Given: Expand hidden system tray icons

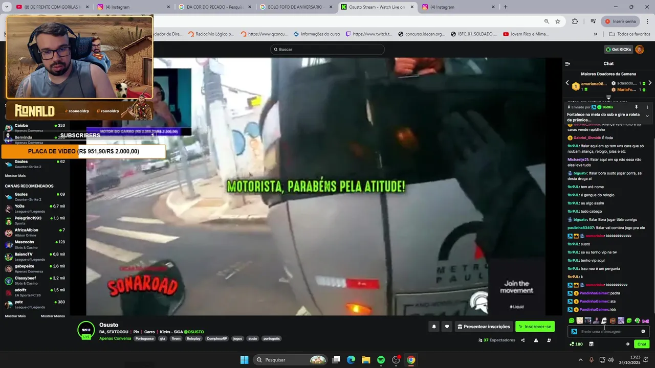Looking at the screenshot, I should 580,360.
